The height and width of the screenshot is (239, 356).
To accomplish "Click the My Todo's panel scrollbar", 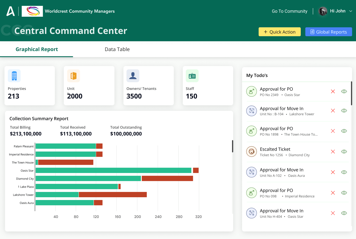I will coord(351,93).
